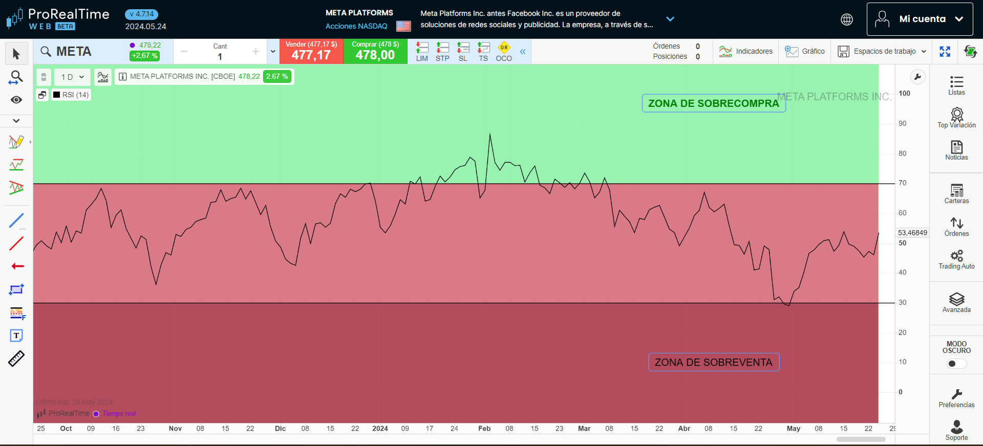Toggle the eye visibility icon
Viewport: 983px width, 446px height.
(x=16, y=100)
